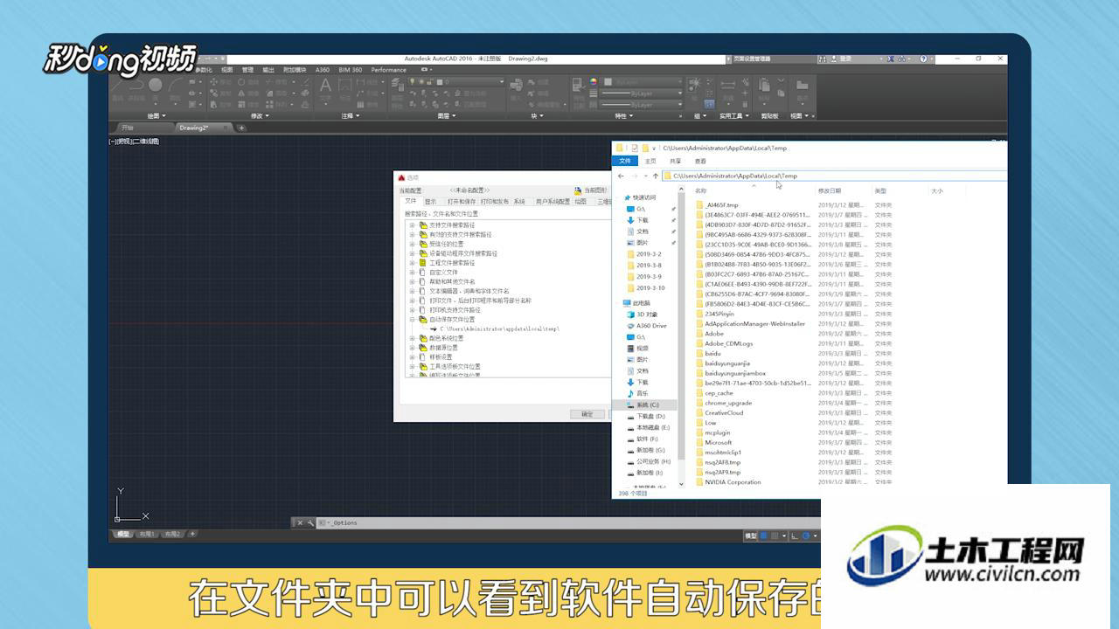Screen dimensions: 1119x629
Task: Select 系统 (C:) drive in sidebar
Action: pos(643,405)
